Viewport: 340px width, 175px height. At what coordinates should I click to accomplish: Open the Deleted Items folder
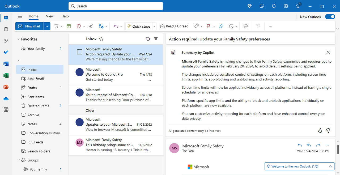pyautogui.click(x=40, y=106)
